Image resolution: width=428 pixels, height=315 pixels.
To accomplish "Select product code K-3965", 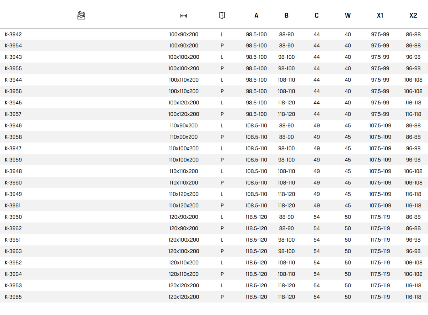I will coord(13,297).
